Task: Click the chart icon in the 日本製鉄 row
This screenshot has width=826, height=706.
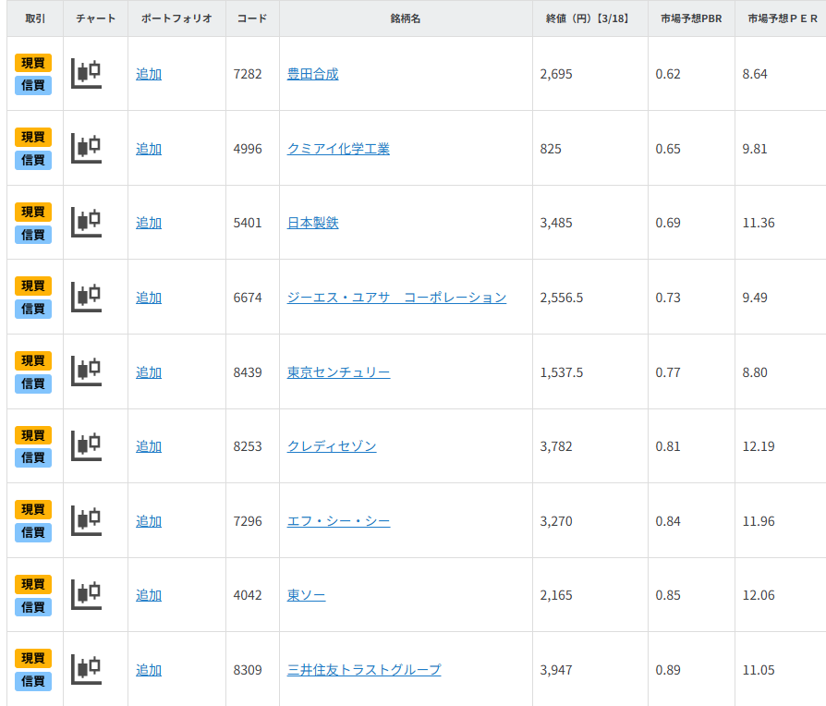Action: 87,223
